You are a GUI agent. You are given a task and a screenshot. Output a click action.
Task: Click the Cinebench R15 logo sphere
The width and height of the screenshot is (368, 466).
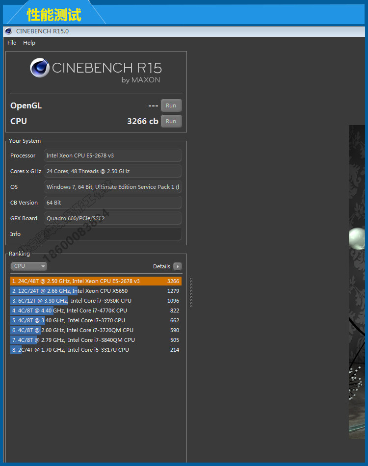coord(40,68)
